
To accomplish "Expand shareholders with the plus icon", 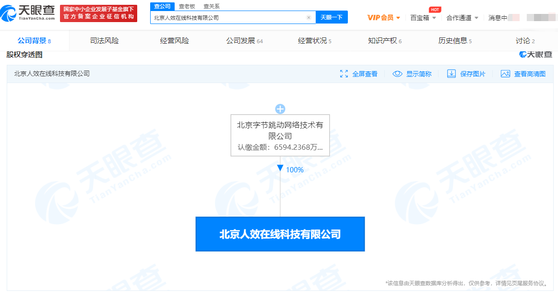I will [280, 109].
